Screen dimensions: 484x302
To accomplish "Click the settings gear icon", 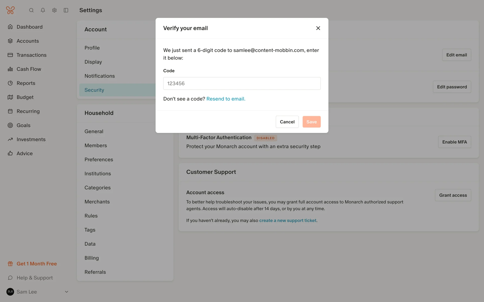I will pos(54,10).
